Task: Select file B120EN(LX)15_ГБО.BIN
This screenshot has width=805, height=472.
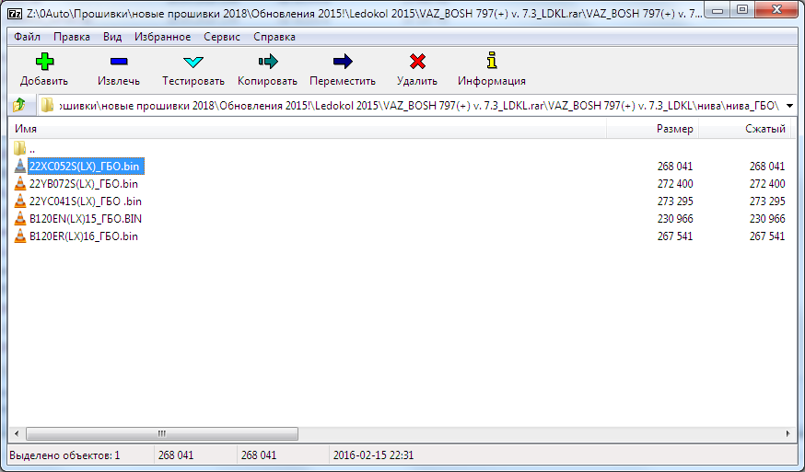Action: pos(85,219)
